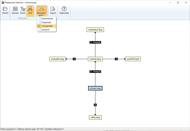Select the checked Ortogonální layout option
190x131 pixels.
[x=47, y=26]
